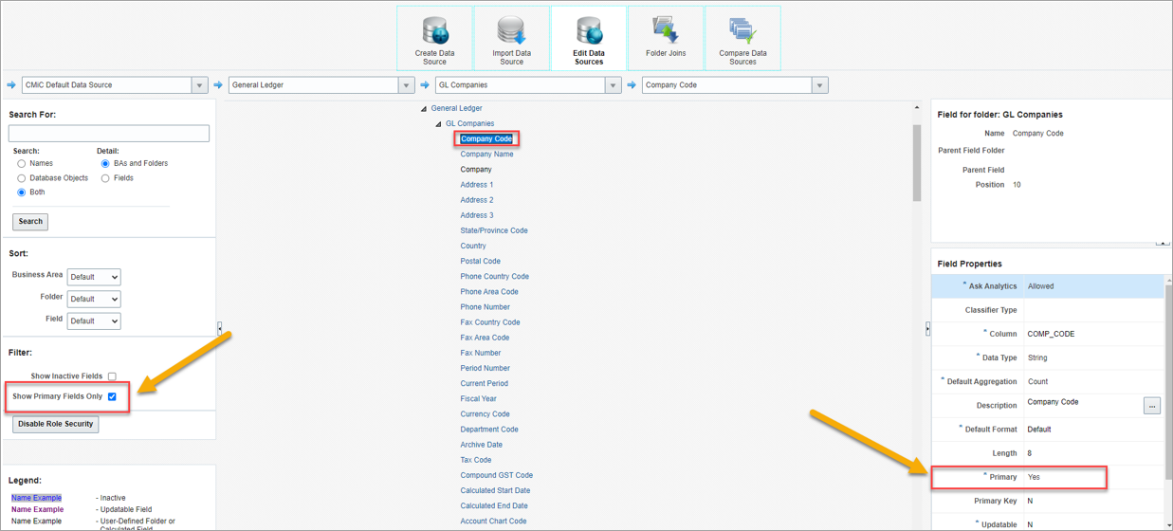1173x531 pixels.
Task: Select the Database Objects radio button
Action: [22, 178]
